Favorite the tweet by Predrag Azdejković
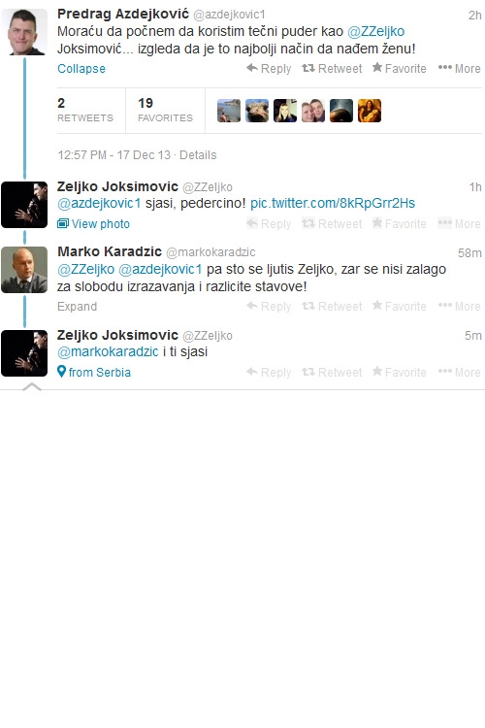 pos(399,69)
